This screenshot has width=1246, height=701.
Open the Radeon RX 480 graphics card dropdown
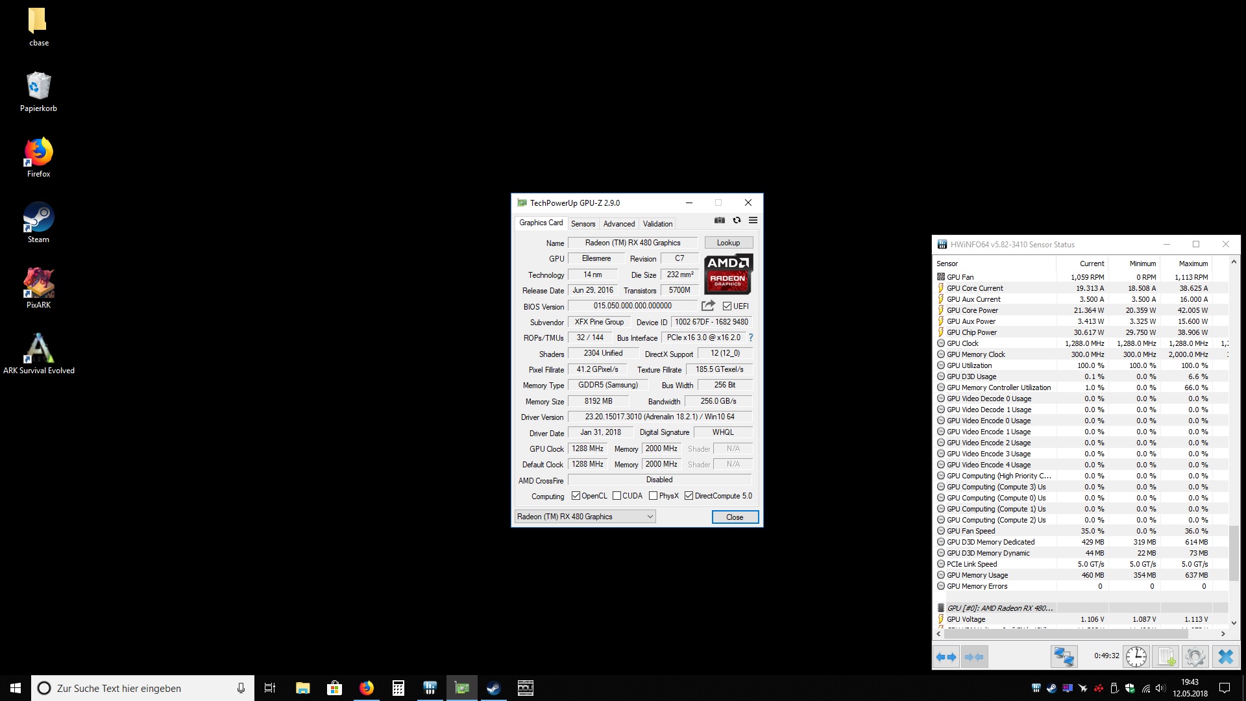585,517
